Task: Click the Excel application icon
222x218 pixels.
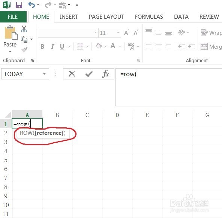Action: 7,5
